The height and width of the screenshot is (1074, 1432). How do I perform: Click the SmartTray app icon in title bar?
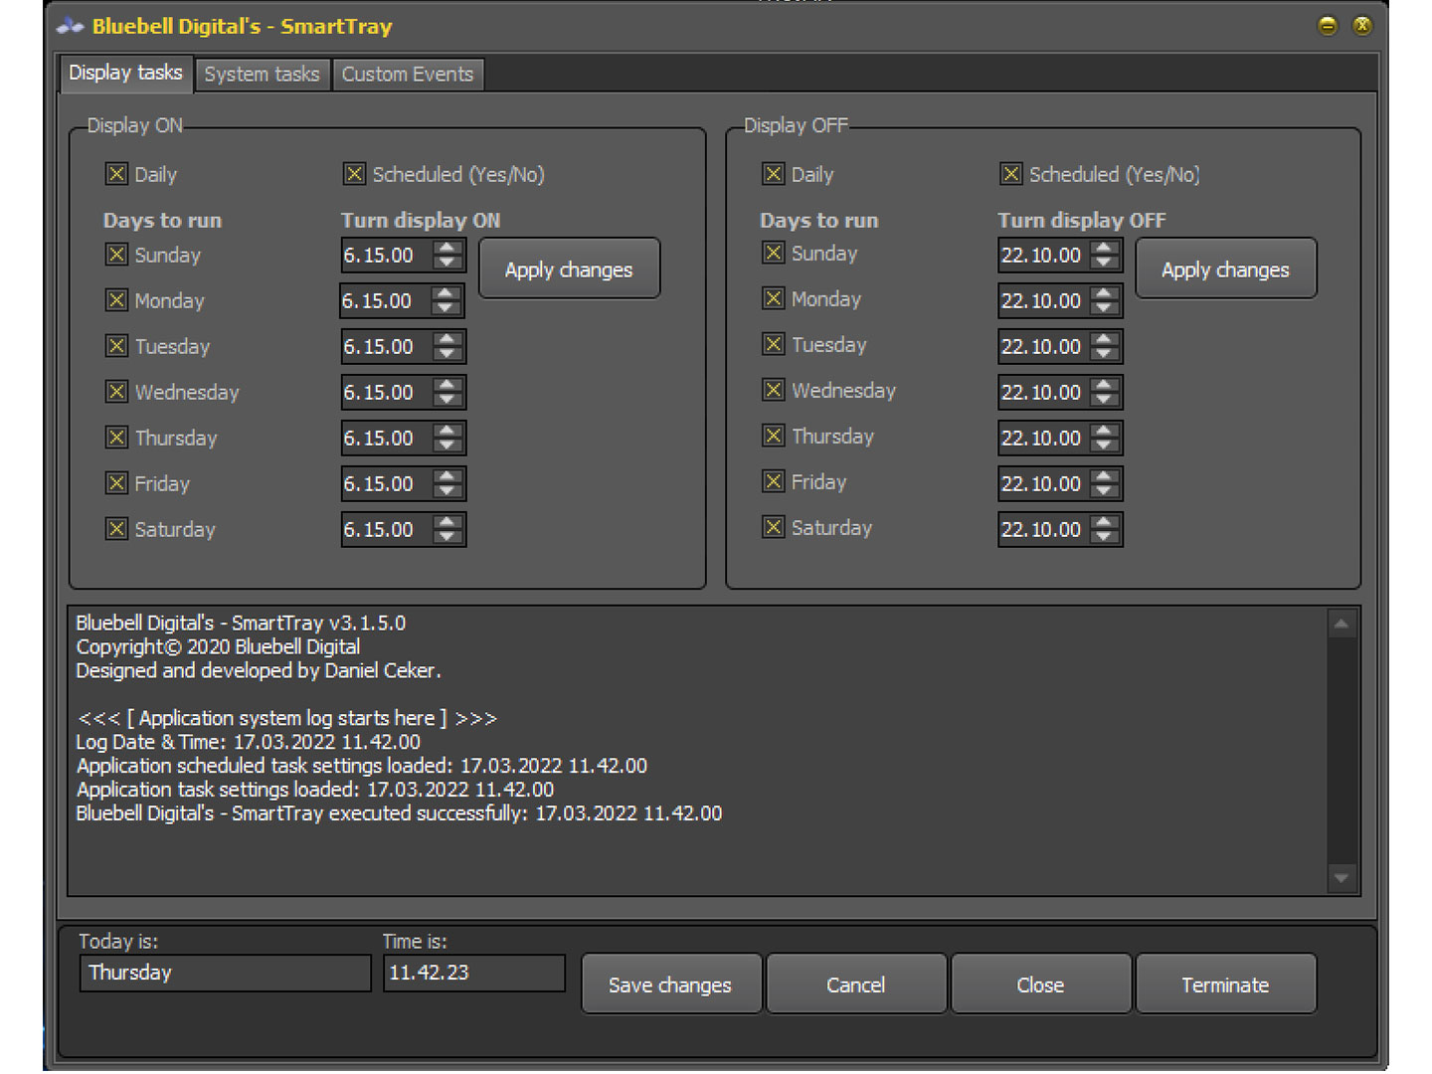coord(70,26)
